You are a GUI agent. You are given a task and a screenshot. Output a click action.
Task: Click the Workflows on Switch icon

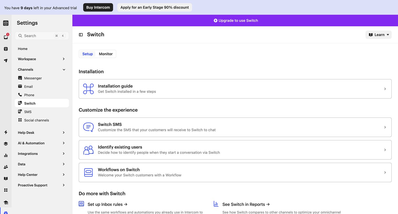[88, 172]
